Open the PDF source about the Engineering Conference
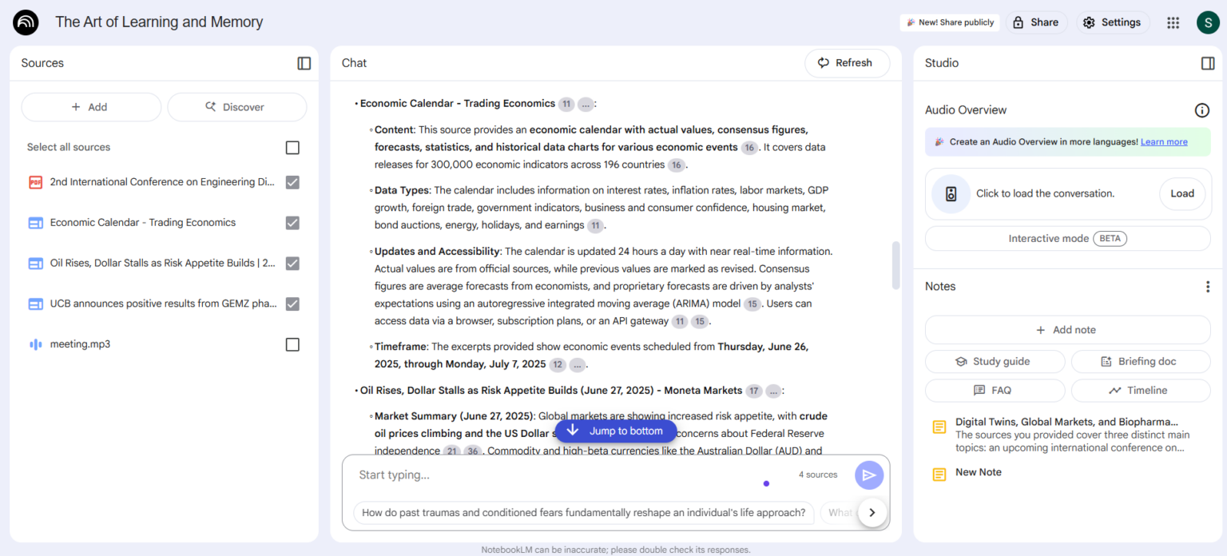Image resolution: width=1227 pixels, height=556 pixels. pyautogui.click(x=160, y=182)
